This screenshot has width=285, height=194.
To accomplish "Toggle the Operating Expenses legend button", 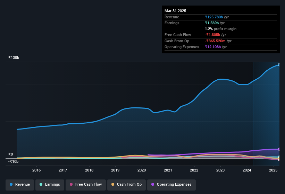I will tap(171, 185).
